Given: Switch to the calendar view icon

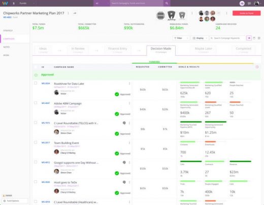Looking at the screenshot, I should click(254, 38).
